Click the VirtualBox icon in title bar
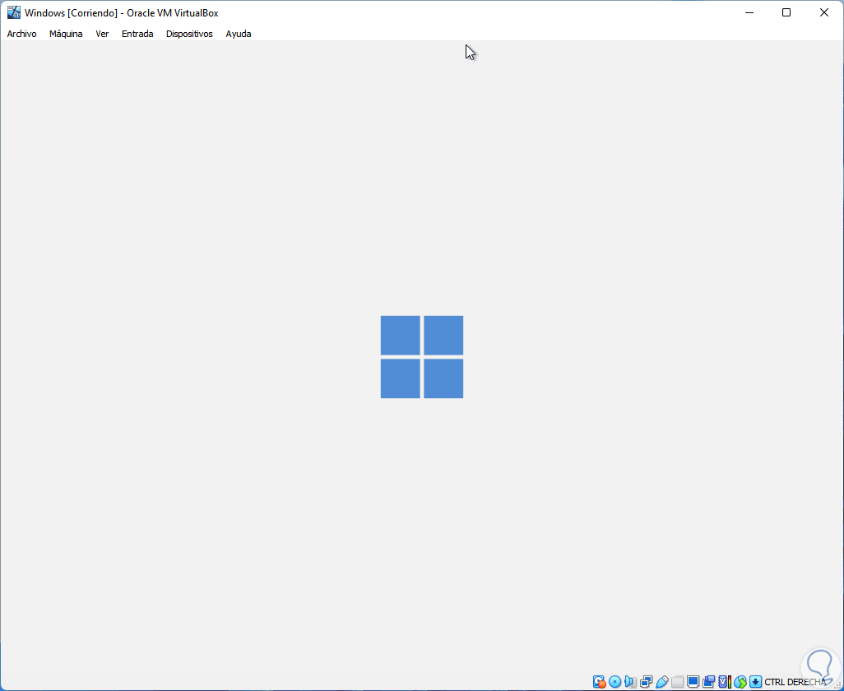This screenshot has height=691, width=844. point(13,13)
